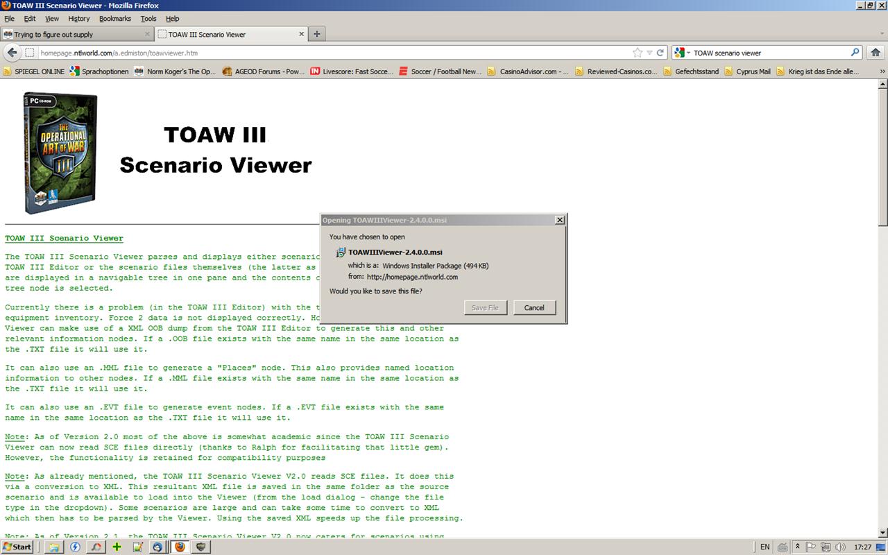
Task: Open the Firefox home page icon
Action: click(x=876, y=53)
